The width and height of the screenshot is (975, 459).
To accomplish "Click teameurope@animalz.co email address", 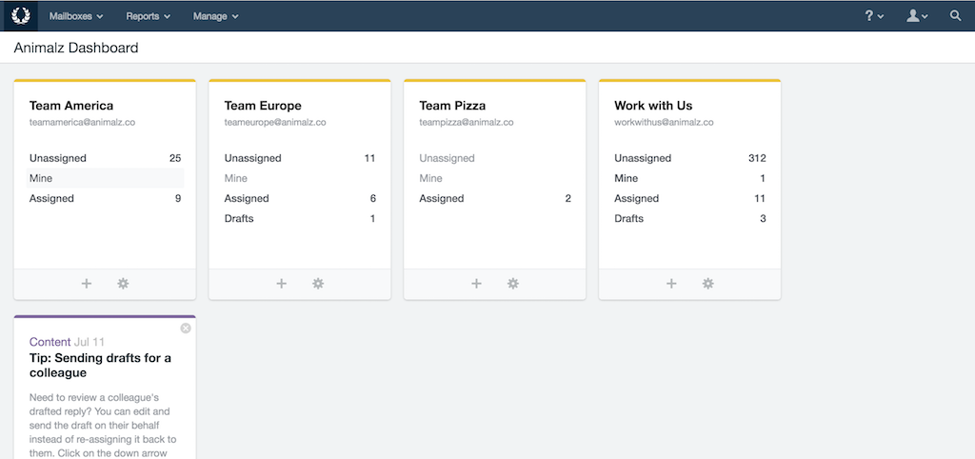I will tap(275, 123).
